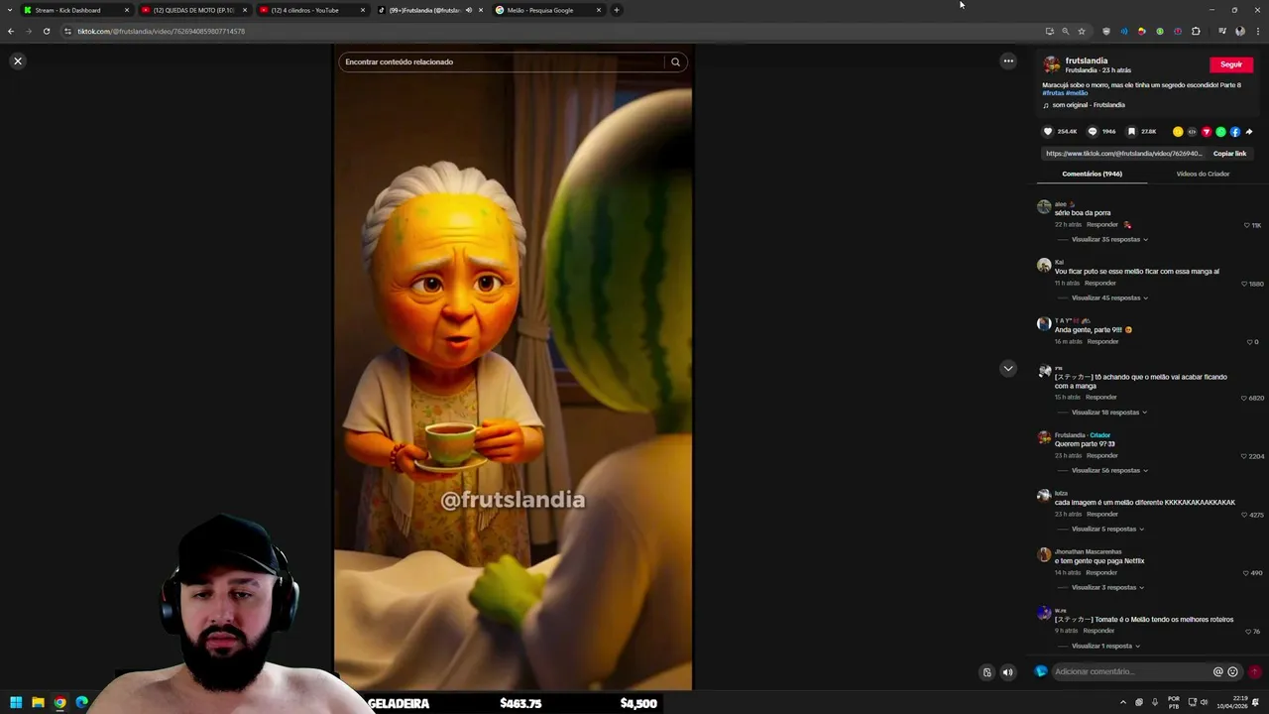The image size is (1269, 714).
Task: Like 'e tem gente que paga Netflix' comment
Action: [x=1246, y=573]
